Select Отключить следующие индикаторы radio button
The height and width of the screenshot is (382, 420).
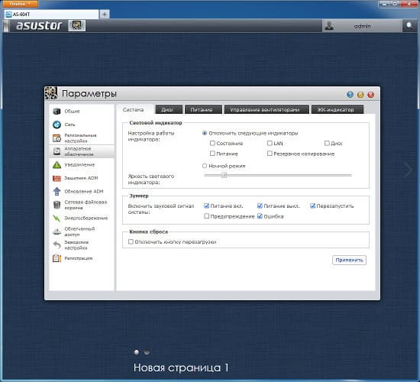205,133
